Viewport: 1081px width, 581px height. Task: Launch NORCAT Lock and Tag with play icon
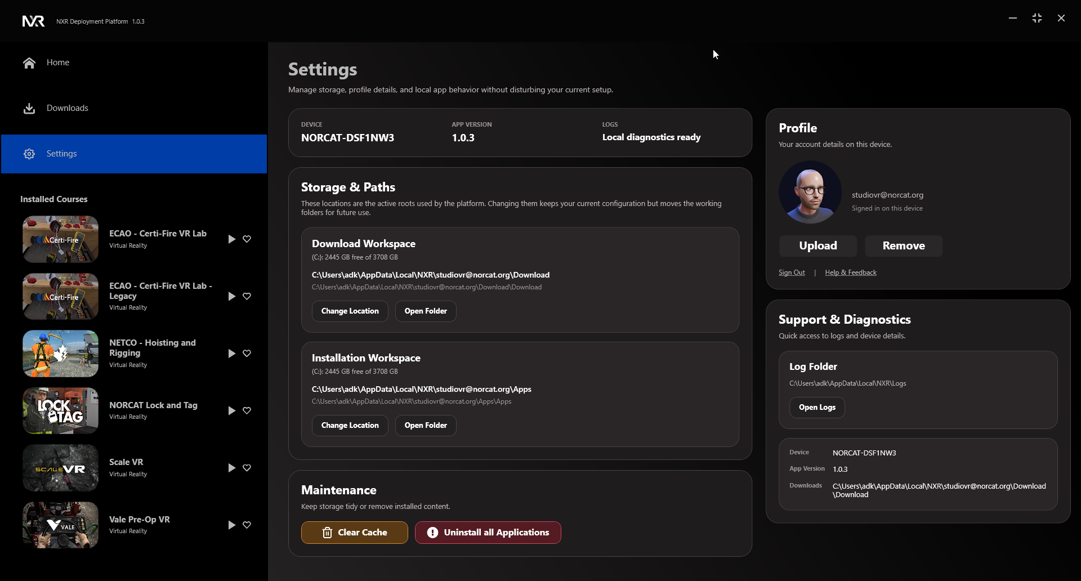point(231,411)
